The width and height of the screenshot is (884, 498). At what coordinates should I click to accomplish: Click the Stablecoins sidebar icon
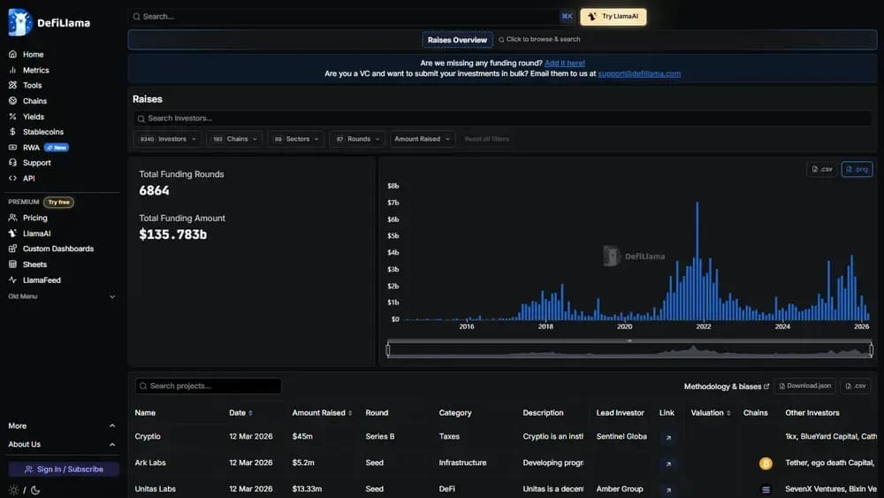click(x=13, y=132)
